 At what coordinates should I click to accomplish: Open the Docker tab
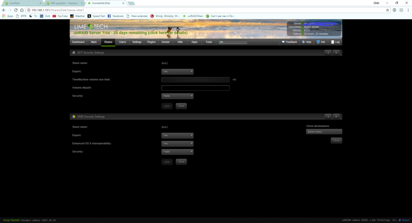click(x=166, y=42)
